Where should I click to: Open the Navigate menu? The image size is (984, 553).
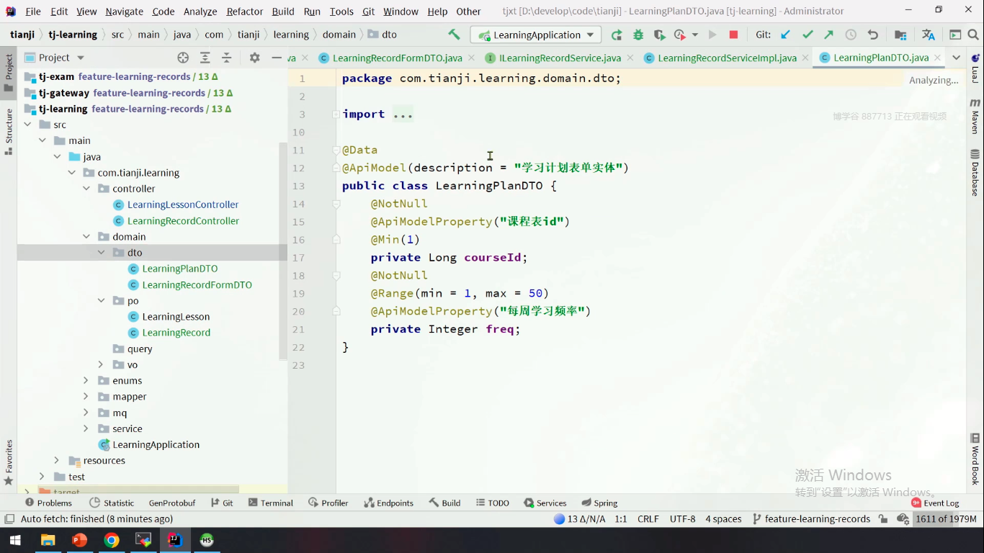coord(124,11)
